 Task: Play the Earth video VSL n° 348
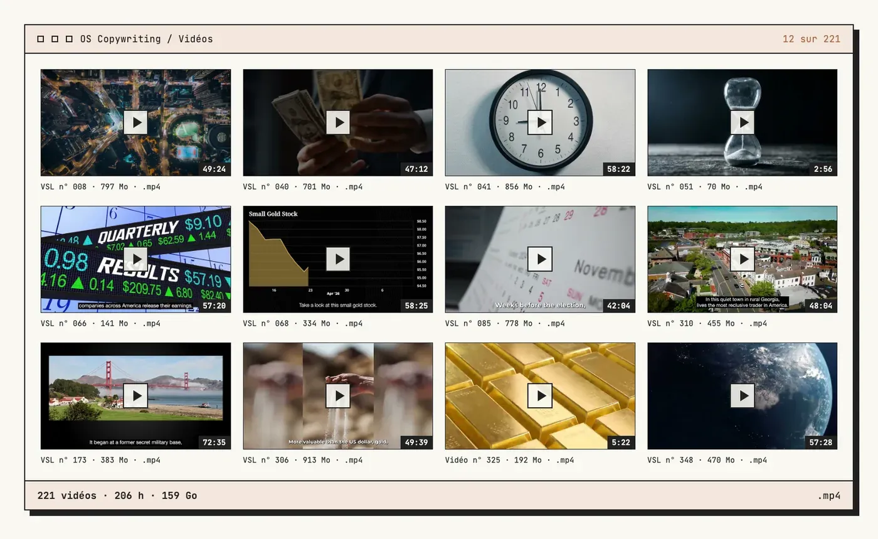743,396
